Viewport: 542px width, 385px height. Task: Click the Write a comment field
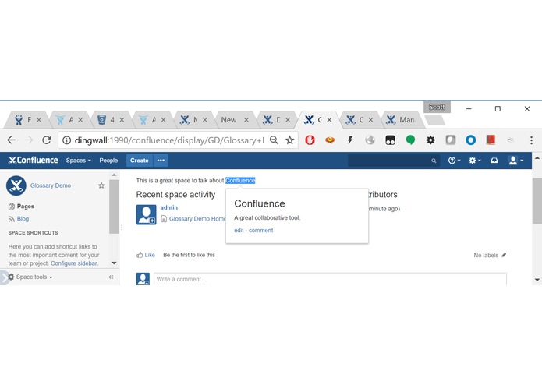click(x=330, y=279)
